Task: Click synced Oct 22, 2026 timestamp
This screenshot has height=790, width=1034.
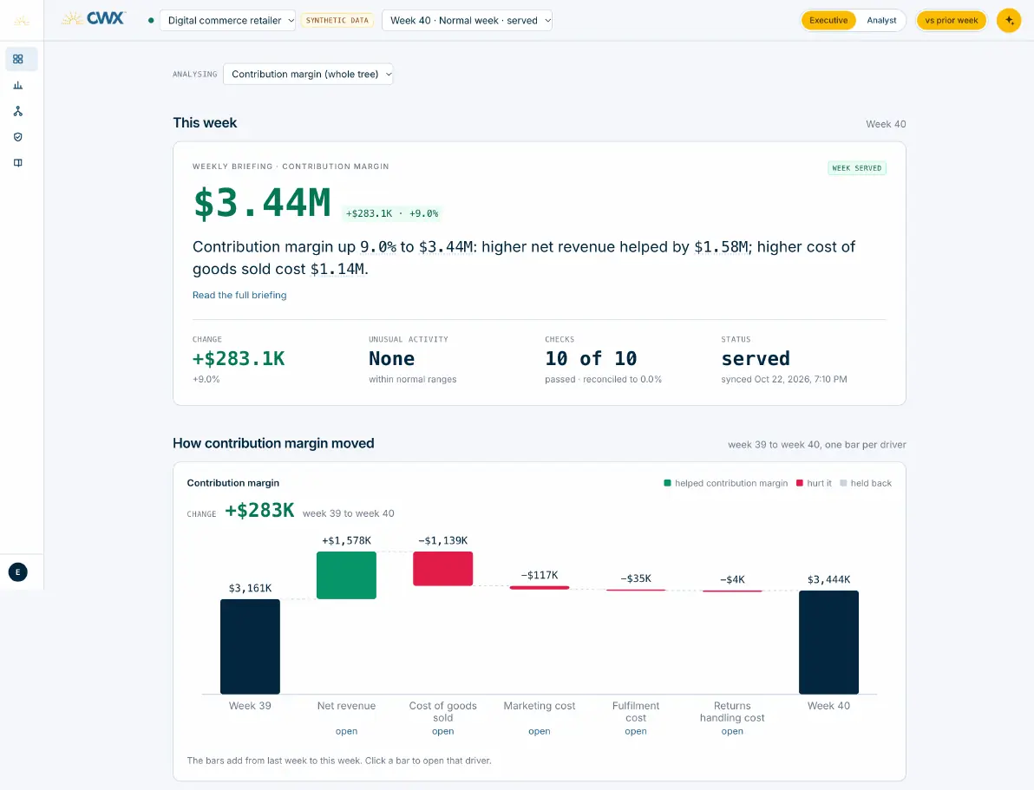Action: point(784,379)
